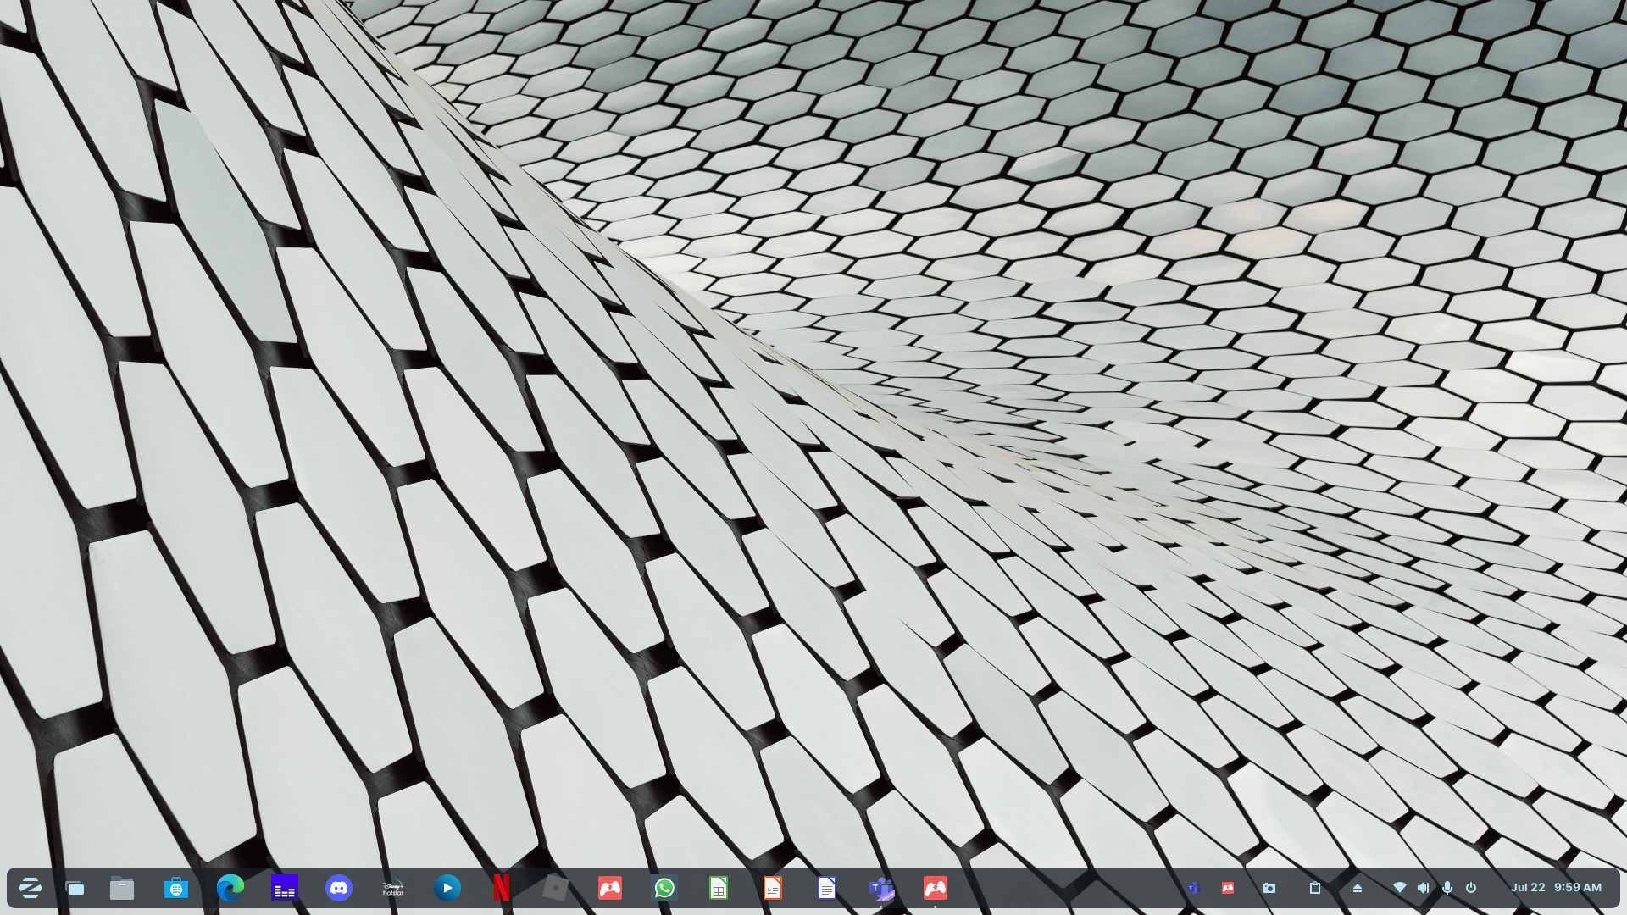Open the blue play-button media player
The width and height of the screenshot is (1627, 915).
[447, 888]
